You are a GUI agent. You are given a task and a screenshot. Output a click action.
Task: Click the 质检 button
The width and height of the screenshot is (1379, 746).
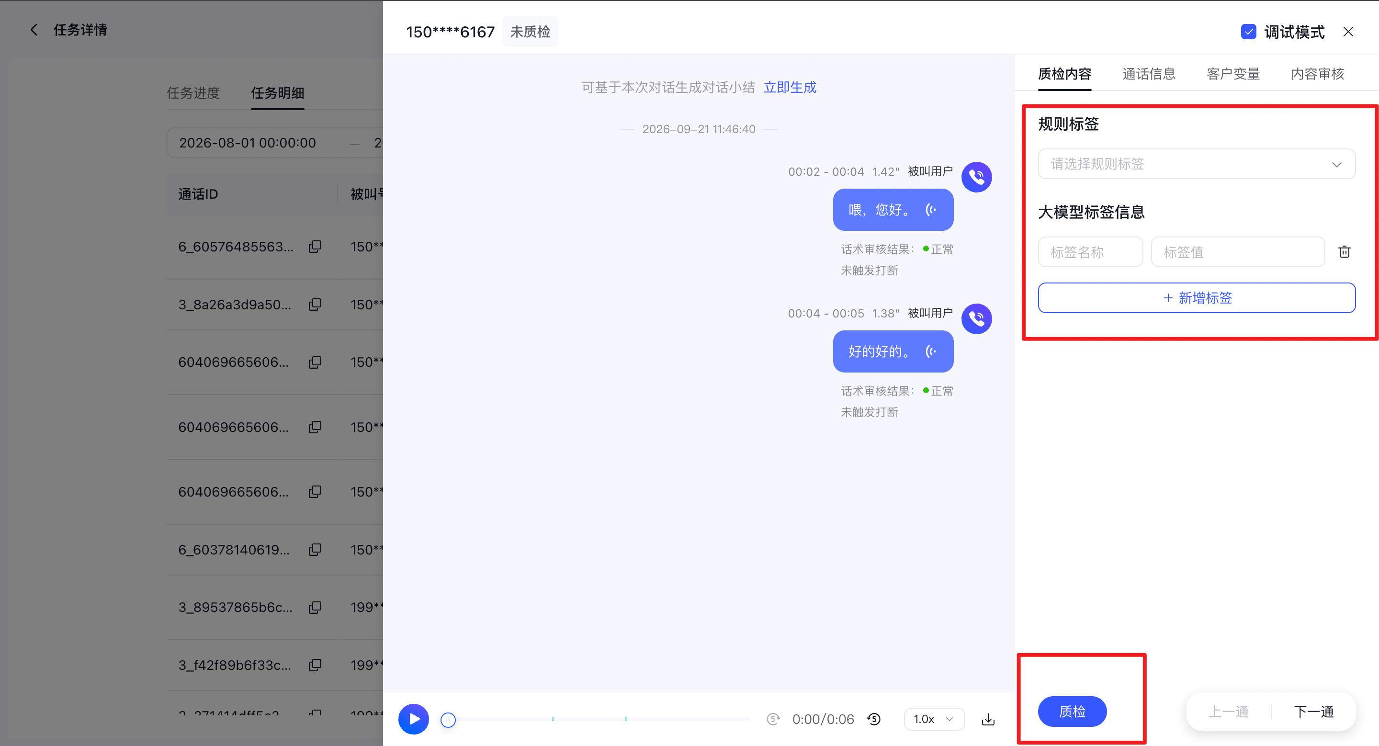click(x=1072, y=711)
